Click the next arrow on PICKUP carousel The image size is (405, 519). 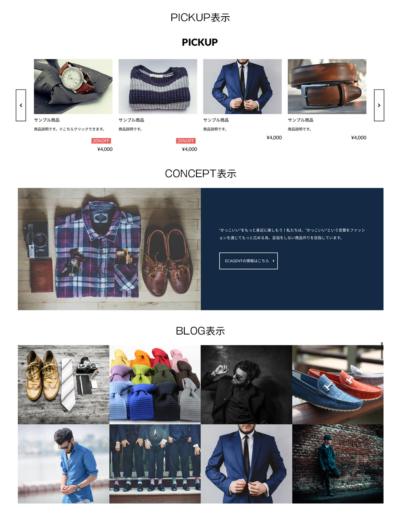tap(379, 105)
